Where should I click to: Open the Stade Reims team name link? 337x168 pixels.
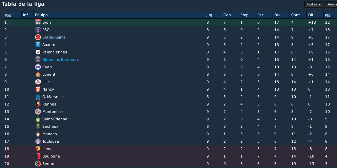pos(54,37)
